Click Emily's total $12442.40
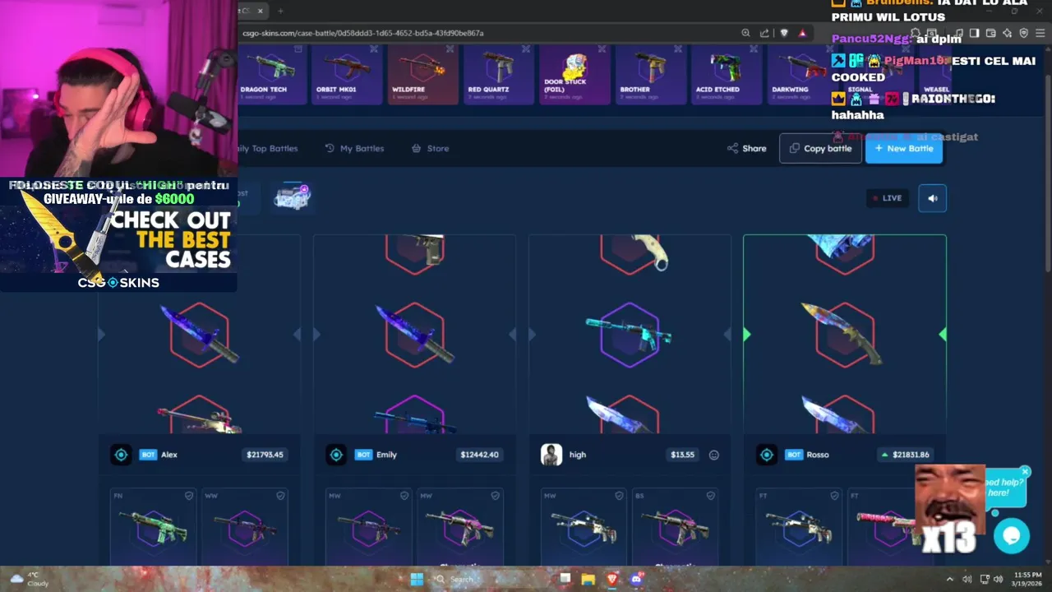1052x592 pixels. (479, 455)
